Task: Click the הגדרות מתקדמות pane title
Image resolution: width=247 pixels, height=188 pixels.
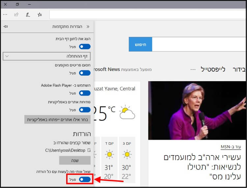Action: 67,27
